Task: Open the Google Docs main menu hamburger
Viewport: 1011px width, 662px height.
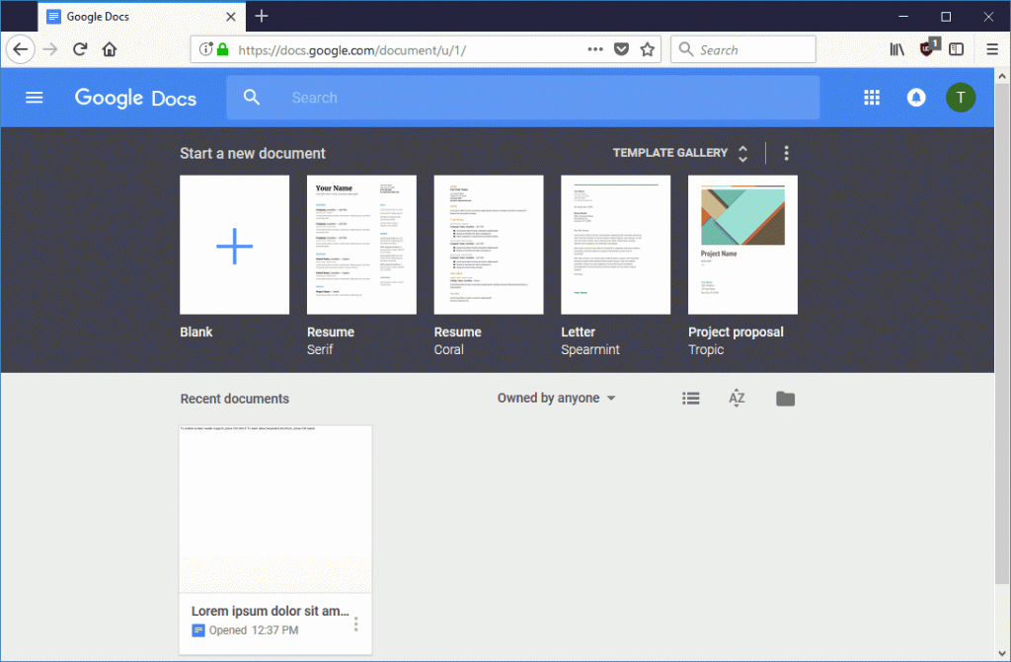Action: point(35,98)
